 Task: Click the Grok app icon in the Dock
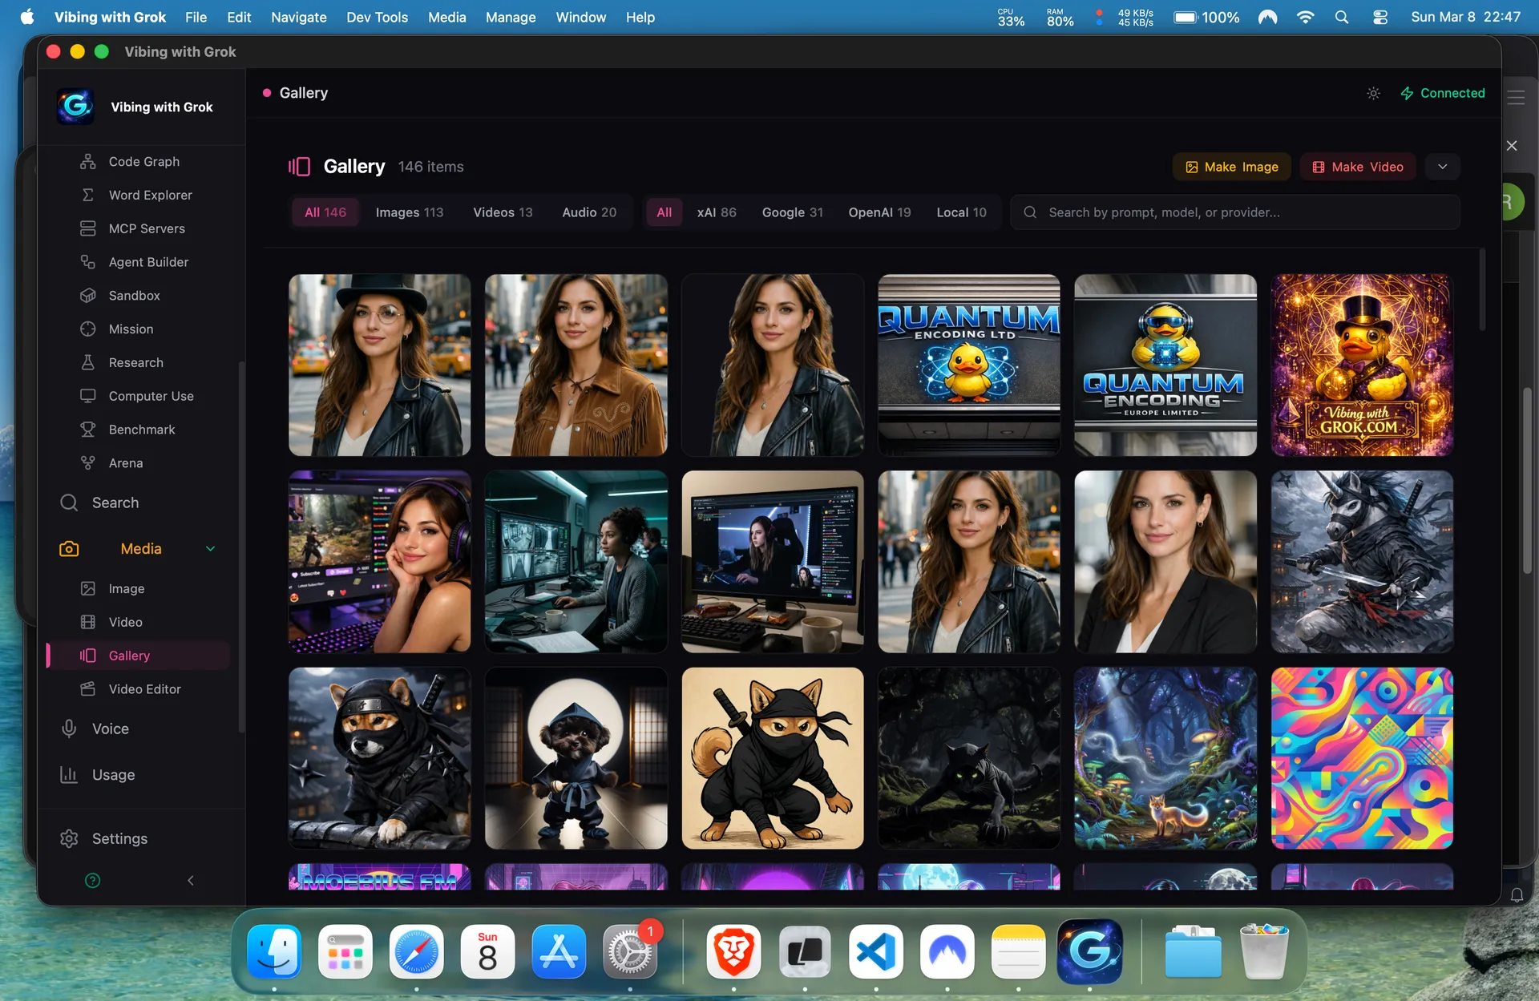click(x=1089, y=952)
